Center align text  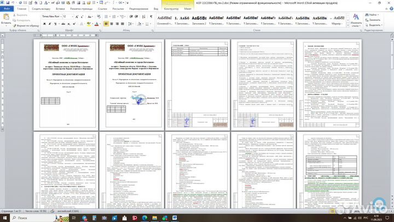coord(112,24)
